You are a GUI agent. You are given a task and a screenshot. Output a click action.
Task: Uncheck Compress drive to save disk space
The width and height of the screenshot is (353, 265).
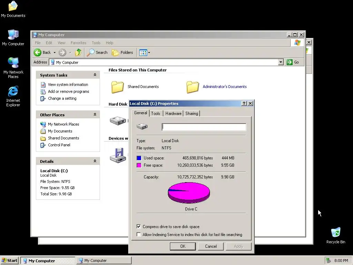(139, 226)
